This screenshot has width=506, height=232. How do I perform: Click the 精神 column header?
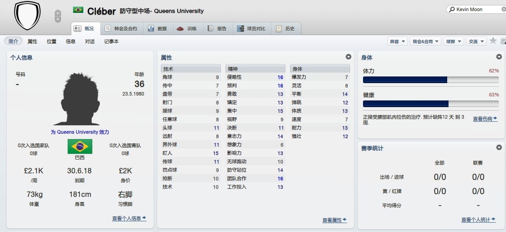click(x=255, y=68)
